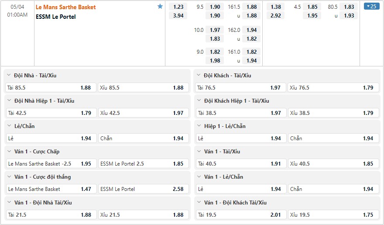Collapse Ván 1 - Đội Nhà Tài/Xỉu chevron

9,202
